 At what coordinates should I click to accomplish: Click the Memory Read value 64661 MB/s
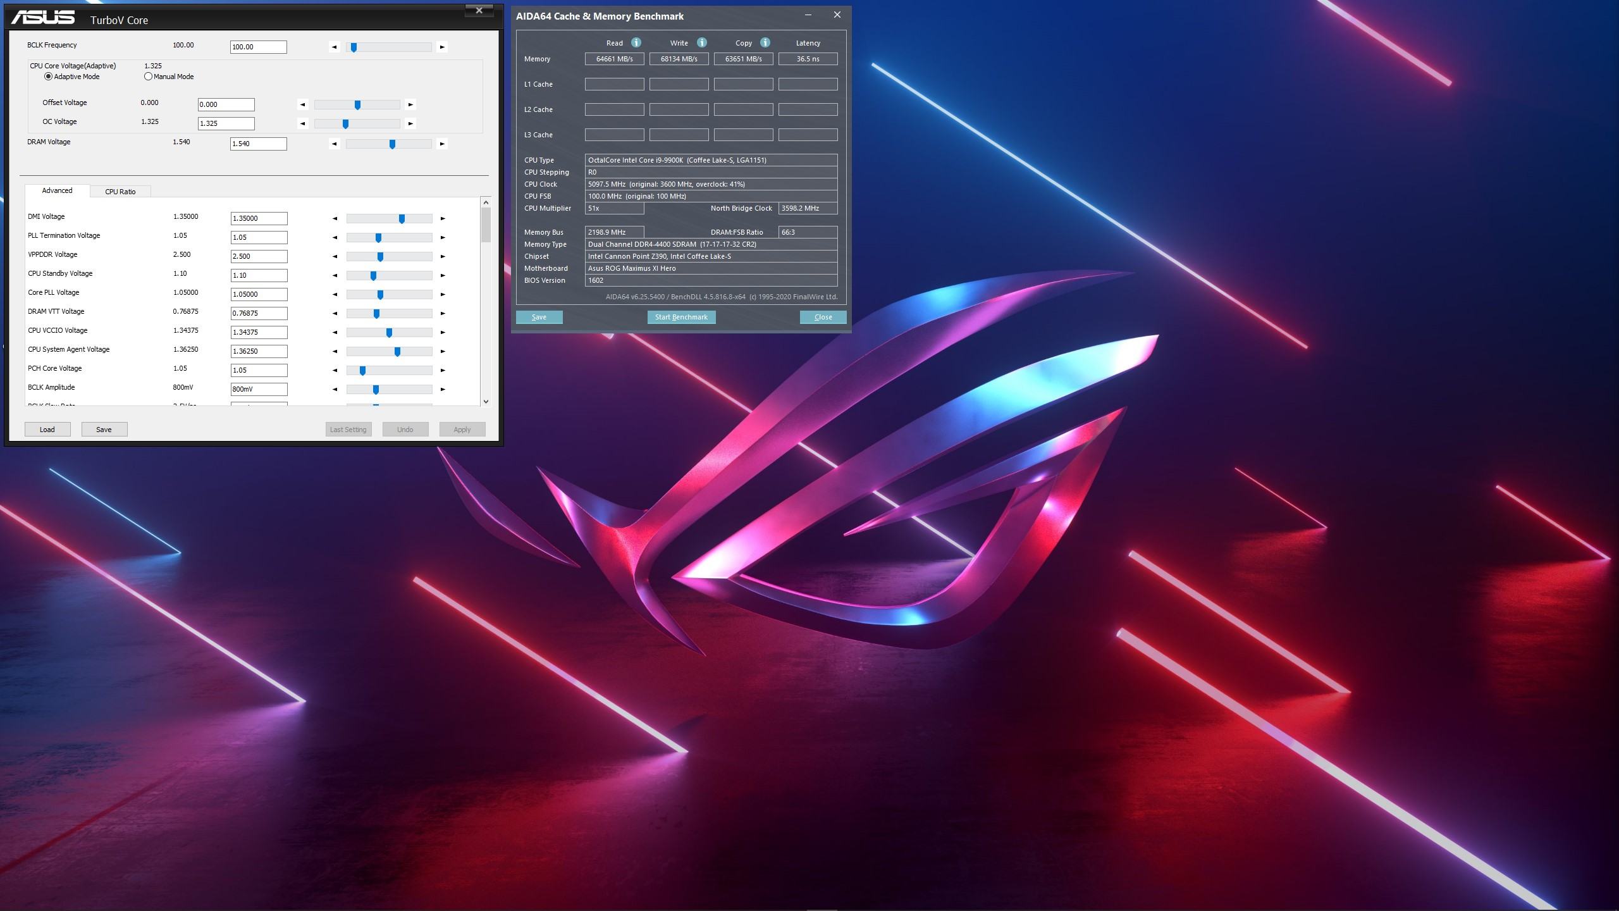[615, 59]
